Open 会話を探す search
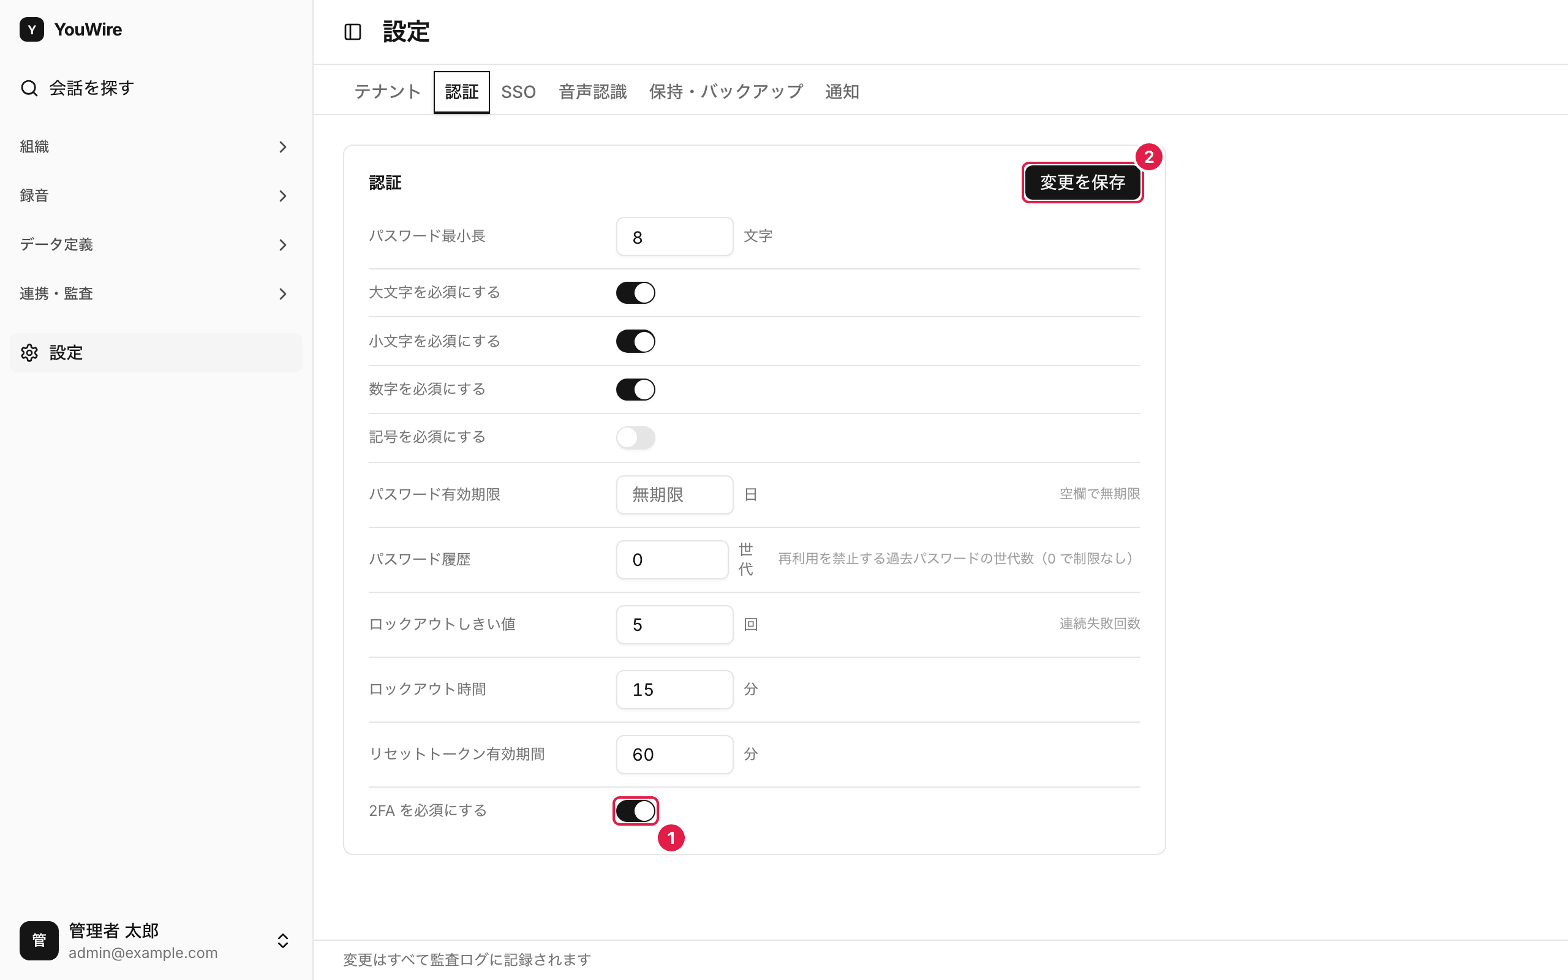1568x980 pixels. (156, 88)
